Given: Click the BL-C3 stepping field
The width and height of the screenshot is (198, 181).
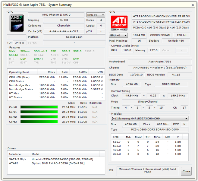Looking at the screenshot, I should (64, 20).
